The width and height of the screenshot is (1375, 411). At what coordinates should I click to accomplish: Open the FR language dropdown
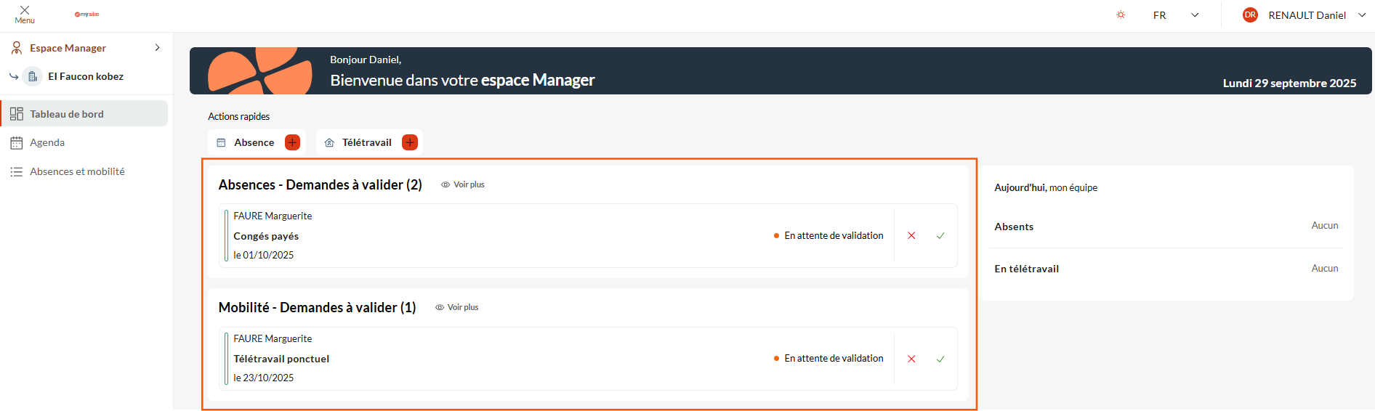point(1175,15)
